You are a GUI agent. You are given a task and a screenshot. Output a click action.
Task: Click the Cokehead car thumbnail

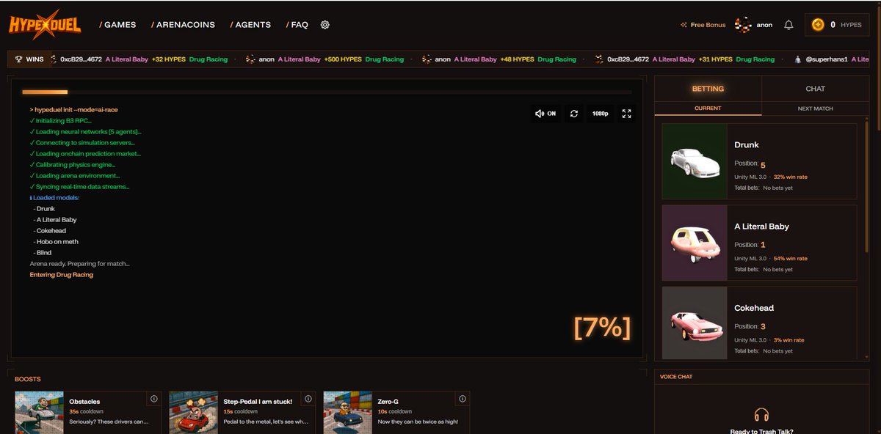pyautogui.click(x=695, y=323)
